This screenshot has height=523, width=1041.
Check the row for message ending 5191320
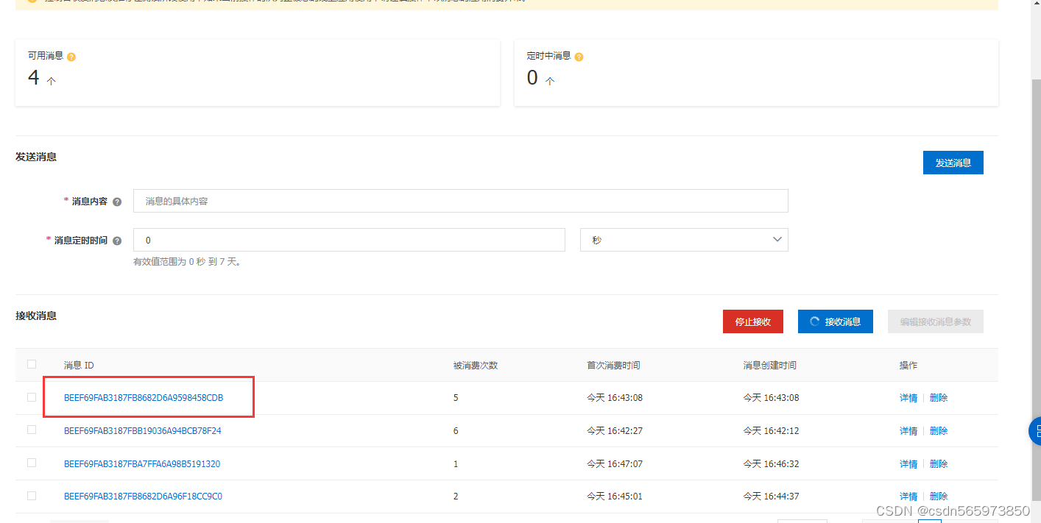point(32,463)
